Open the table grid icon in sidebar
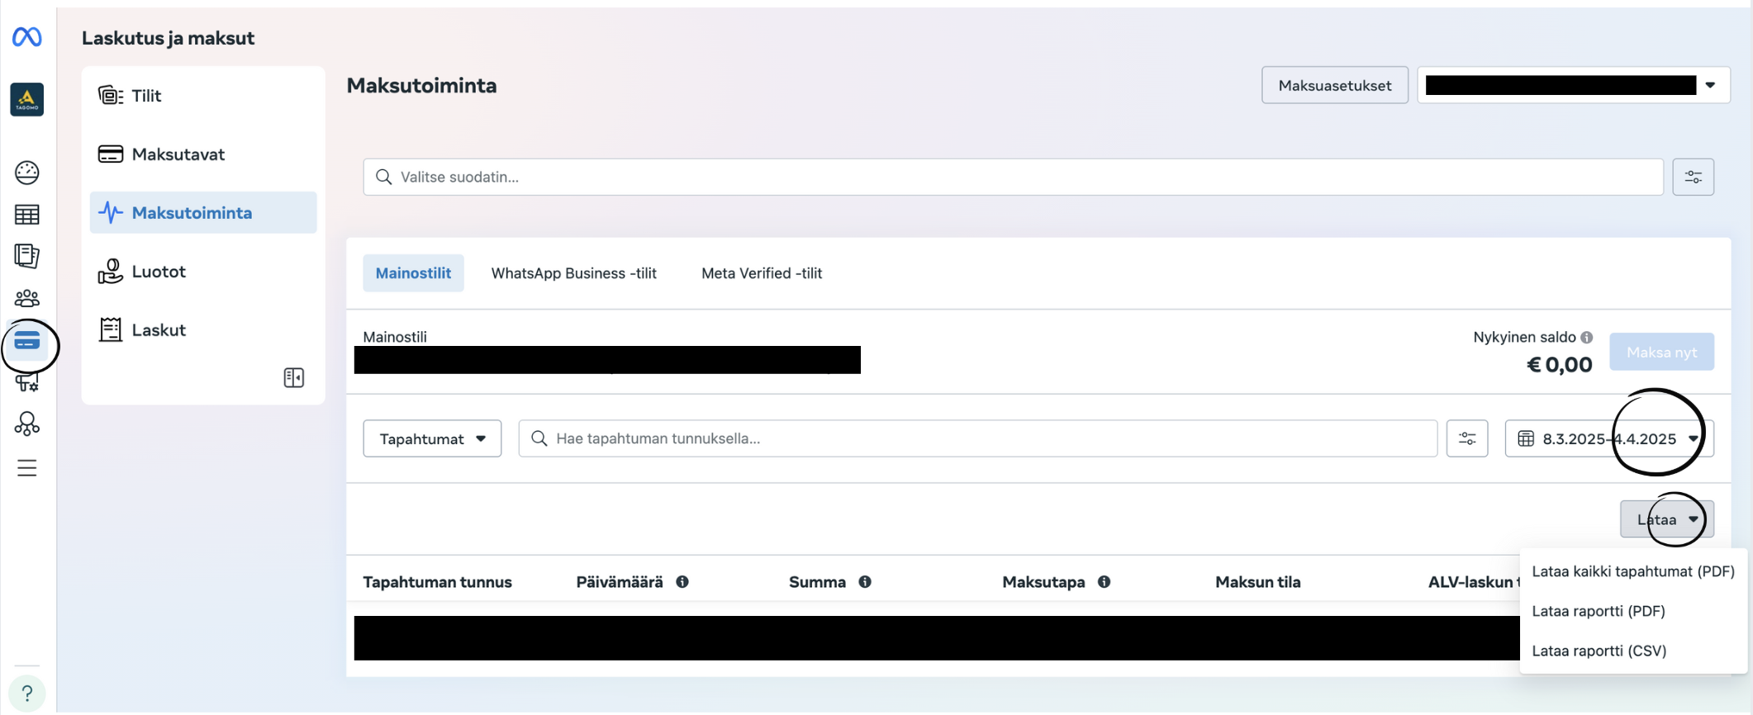 [x=27, y=215]
